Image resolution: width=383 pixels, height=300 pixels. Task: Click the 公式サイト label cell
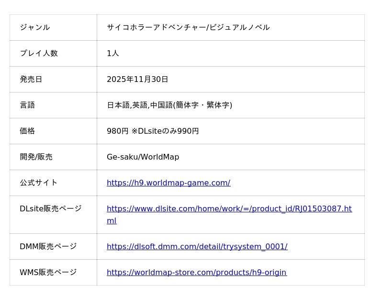(38, 183)
